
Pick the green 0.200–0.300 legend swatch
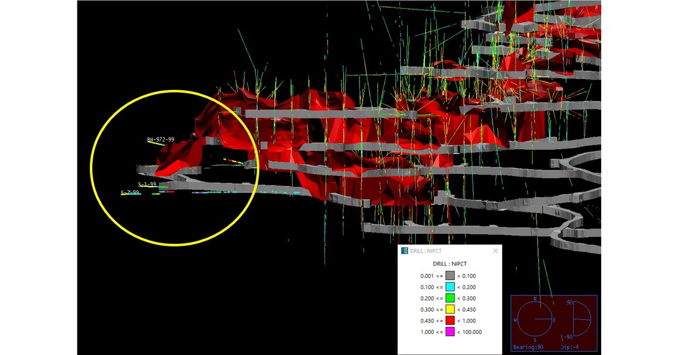tap(450, 298)
